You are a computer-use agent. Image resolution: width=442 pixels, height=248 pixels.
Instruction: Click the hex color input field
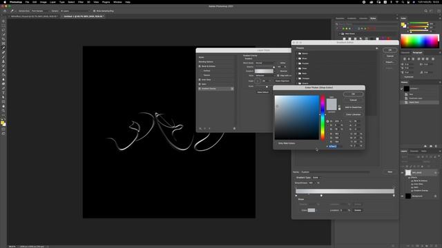click(x=335, y=147)
